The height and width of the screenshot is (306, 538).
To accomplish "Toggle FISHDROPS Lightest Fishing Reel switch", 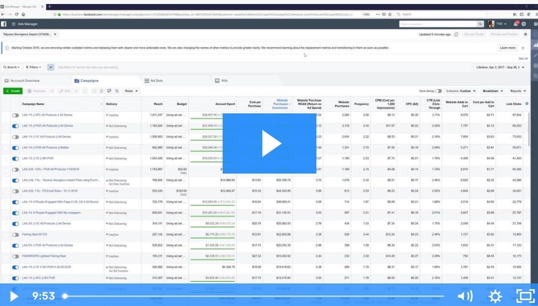I will 16,256.
